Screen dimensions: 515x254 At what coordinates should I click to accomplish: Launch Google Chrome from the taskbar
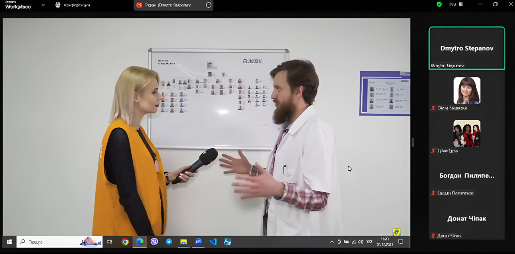point(125,242)
